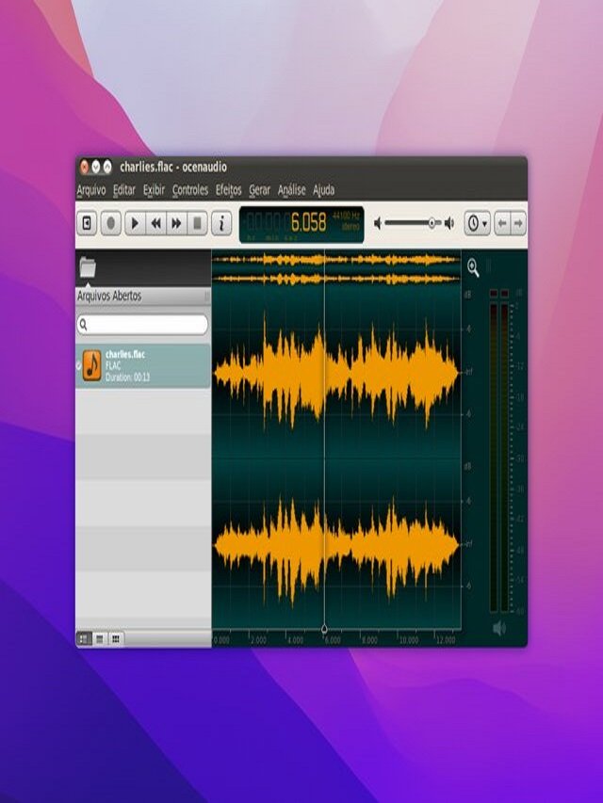Image resolution: width=603 pixels, height=803 pixels.
Task: Open the Análise menu
Action: 292,189
